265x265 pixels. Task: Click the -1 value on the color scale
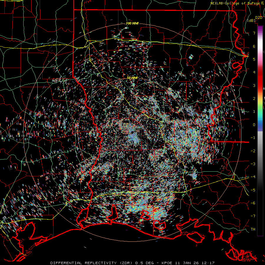(253, 138)
